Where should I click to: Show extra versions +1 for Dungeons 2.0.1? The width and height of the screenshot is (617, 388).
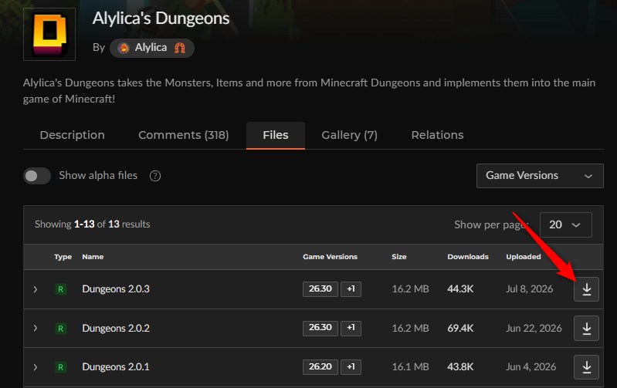click(351, 366)
